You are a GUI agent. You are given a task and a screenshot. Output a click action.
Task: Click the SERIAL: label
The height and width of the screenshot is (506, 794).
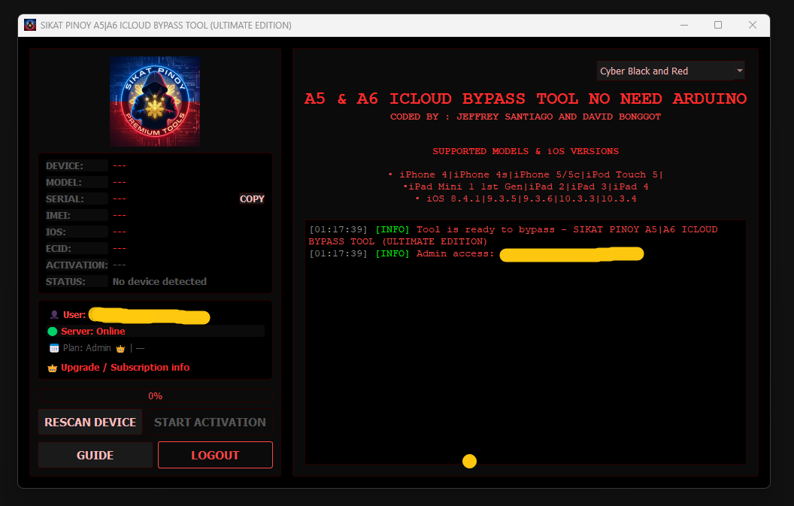pyautogui.click(x=65, y=199)
